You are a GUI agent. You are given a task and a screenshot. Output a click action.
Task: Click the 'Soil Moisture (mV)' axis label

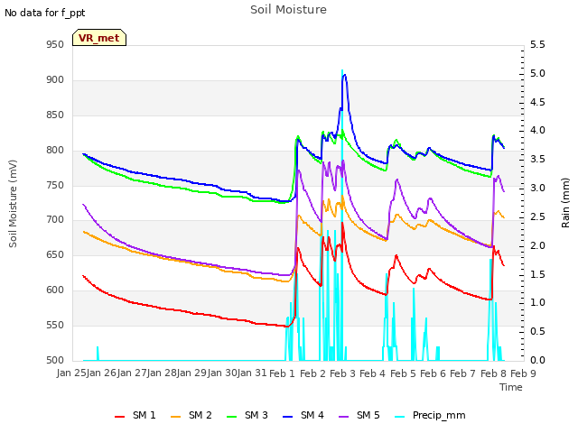coord(13,204)
